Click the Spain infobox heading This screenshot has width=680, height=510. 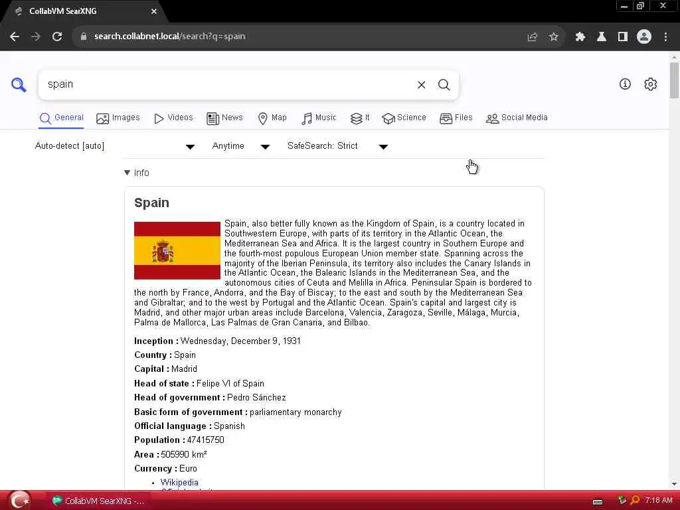pyautogui.click(x=151, y=203)
